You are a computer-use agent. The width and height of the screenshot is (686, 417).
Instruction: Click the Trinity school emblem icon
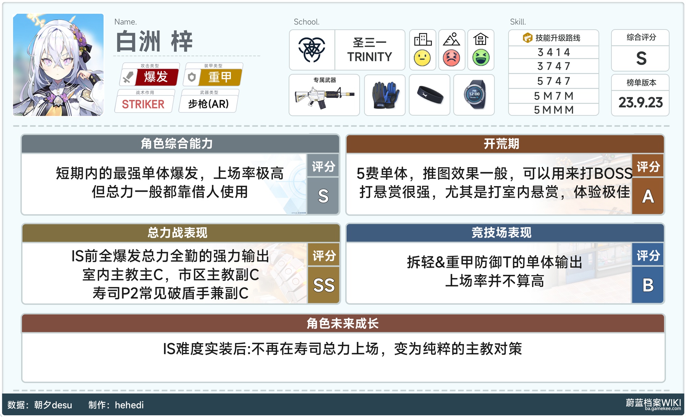(x=311, y=50)
